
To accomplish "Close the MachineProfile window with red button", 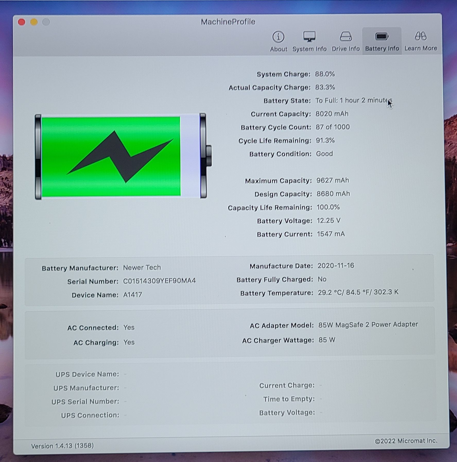I will click(22, 22).
